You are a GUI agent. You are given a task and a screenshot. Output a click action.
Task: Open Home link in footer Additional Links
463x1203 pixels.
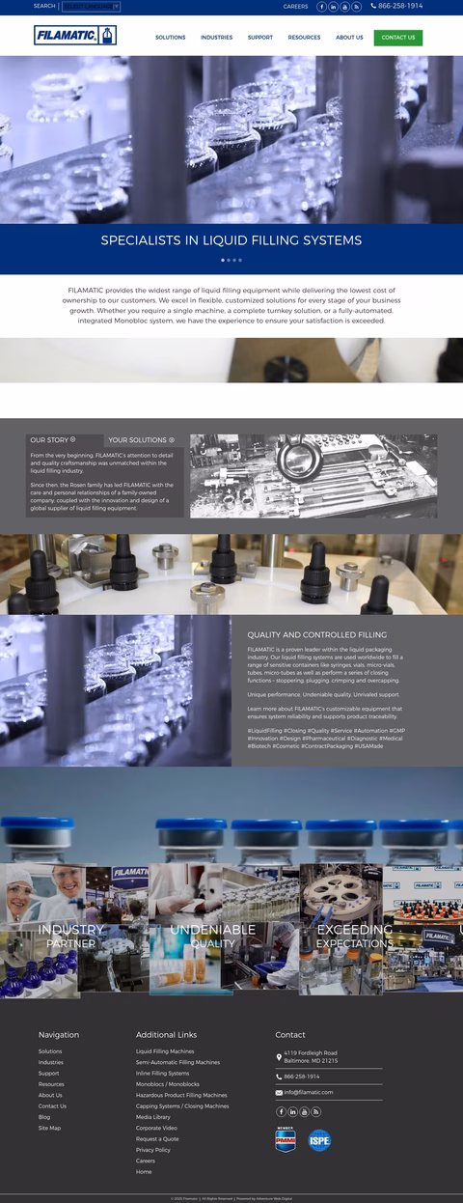[144, 1172]
